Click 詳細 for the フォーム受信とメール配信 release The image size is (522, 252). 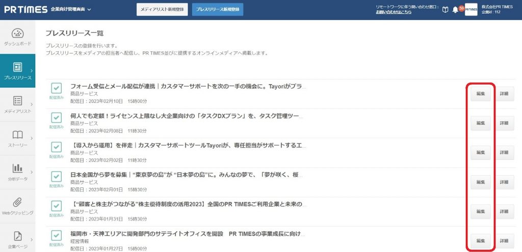(504, 94)
